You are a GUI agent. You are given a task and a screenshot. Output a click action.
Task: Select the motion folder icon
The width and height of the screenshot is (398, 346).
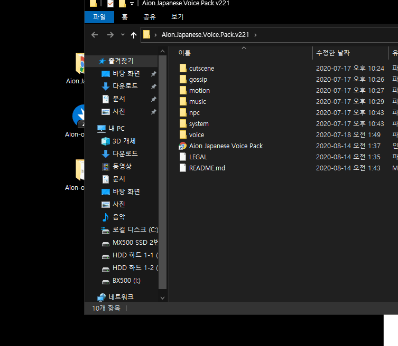[x=183, y=90]
